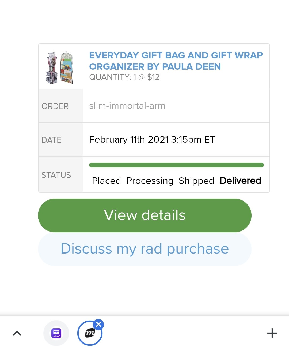Select the Shipped status step
The width and height of the screenshot is (289, 350).
(196, 181)
